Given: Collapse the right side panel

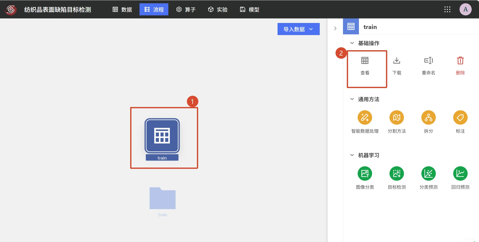Looking at the screenshot, I should 335,29.
